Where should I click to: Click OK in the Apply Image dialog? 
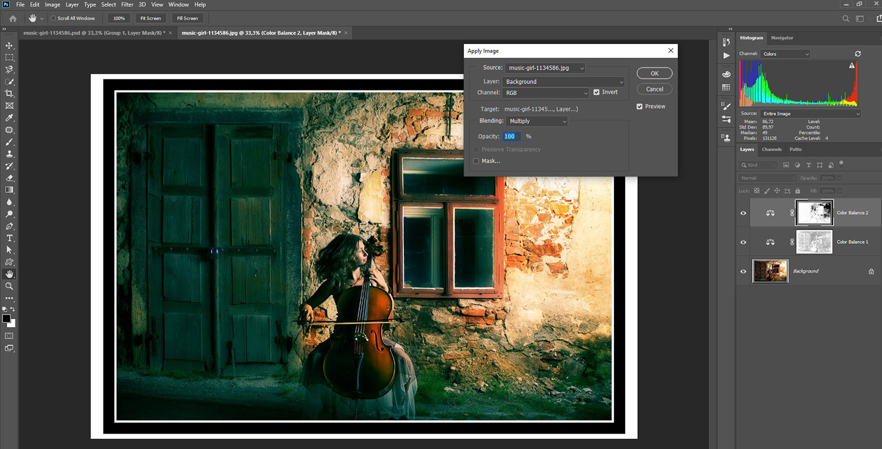point(654,73)
